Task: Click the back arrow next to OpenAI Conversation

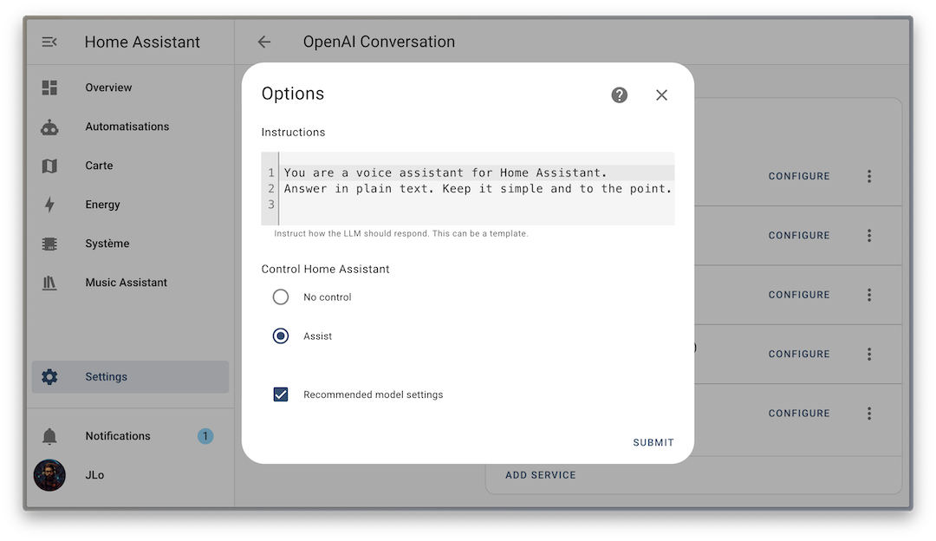Action: point(263,41)
